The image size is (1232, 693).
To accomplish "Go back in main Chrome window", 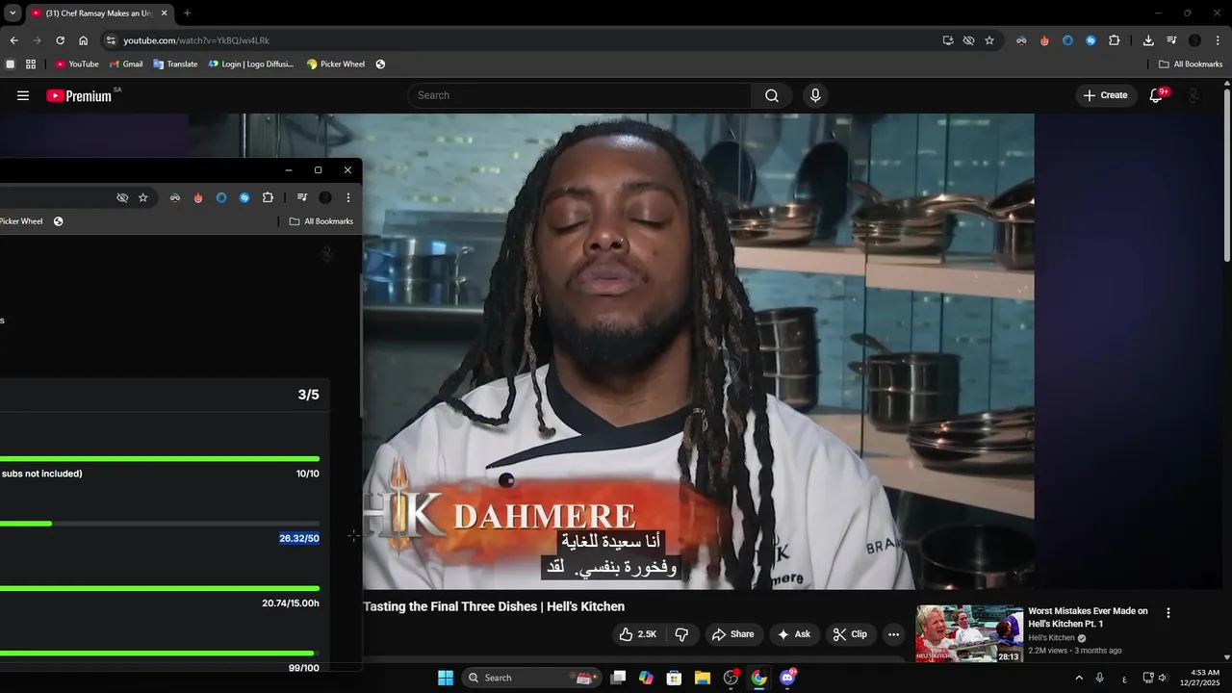I will [13, 40].
